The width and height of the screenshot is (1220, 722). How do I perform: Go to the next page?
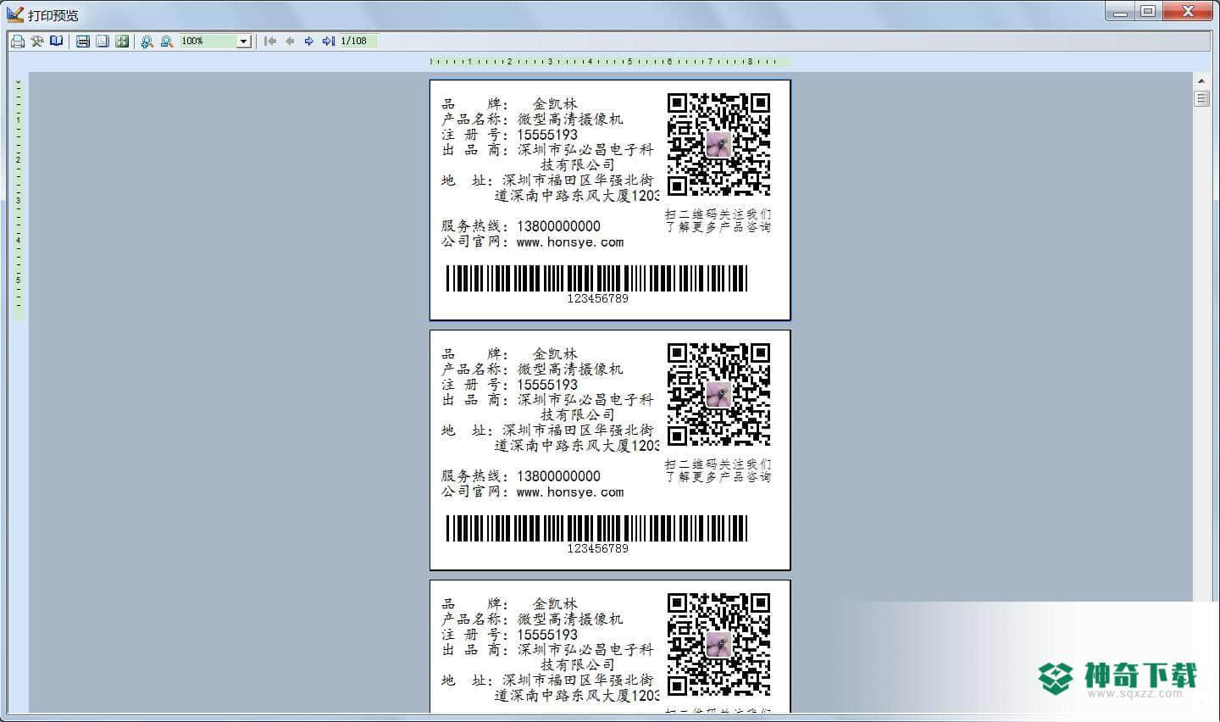[x=309, y=41]
